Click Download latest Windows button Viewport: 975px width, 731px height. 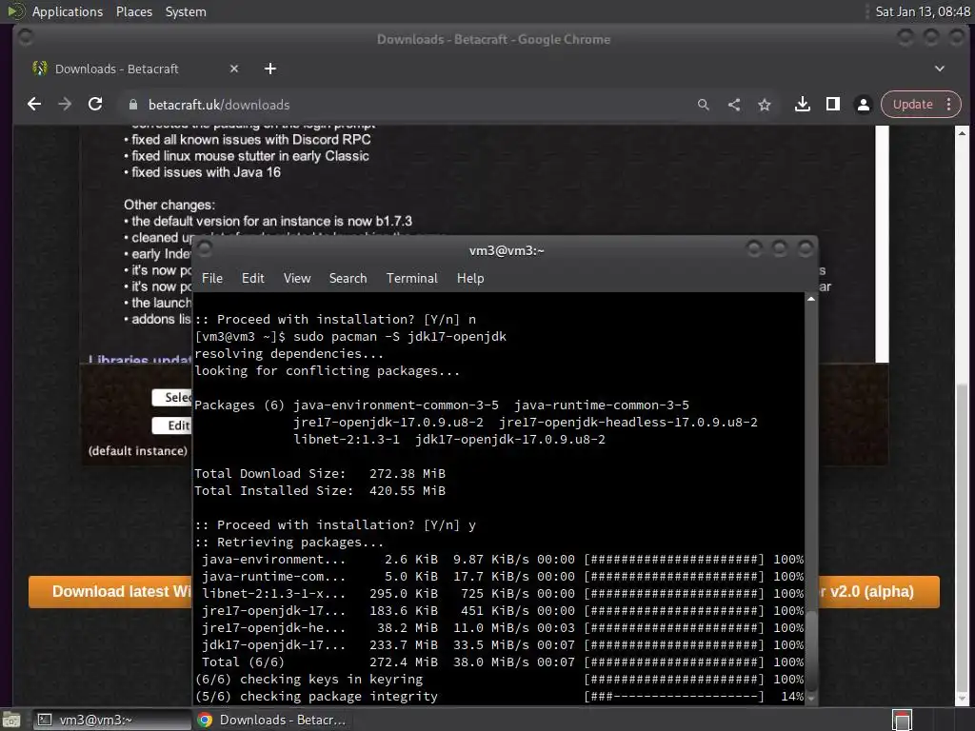[x=110, y=592]
